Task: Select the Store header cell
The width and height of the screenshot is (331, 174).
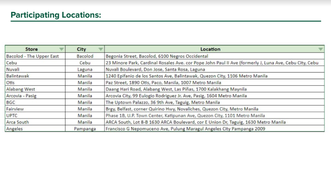Action: (35, 49)
